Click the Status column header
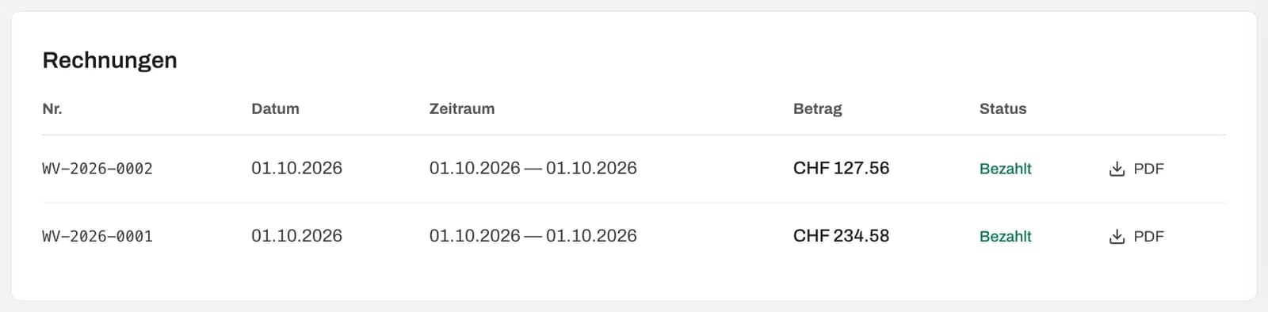Screen dimensions: 1268x312 tap(1003, 109)
